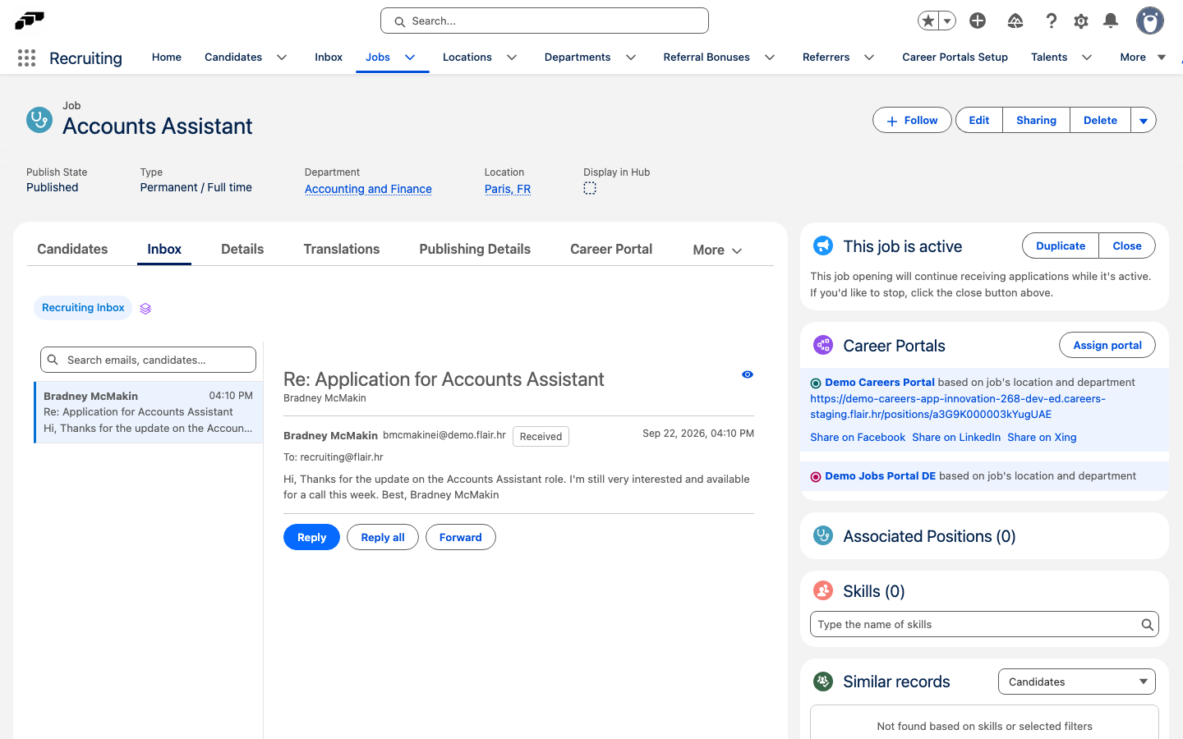Expand the Jobs nav chevron
1183x739 pixels.
coord(410,57)
